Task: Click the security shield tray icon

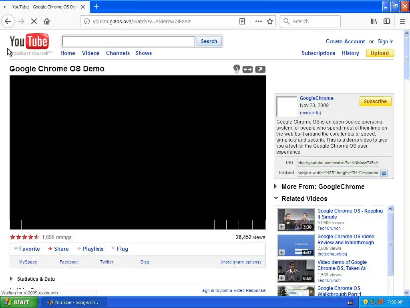Action: coord(366,302)
